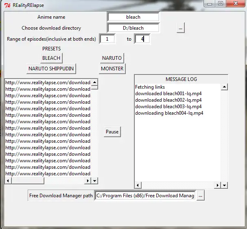Click the Anime name input field
This screenshot has height=229, width=247.
click(x=133, y=17)
